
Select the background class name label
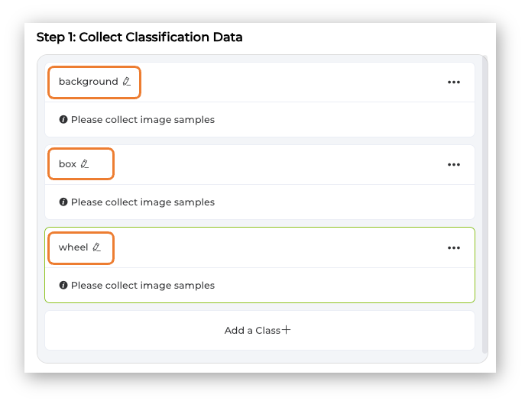tap(88, 82)
